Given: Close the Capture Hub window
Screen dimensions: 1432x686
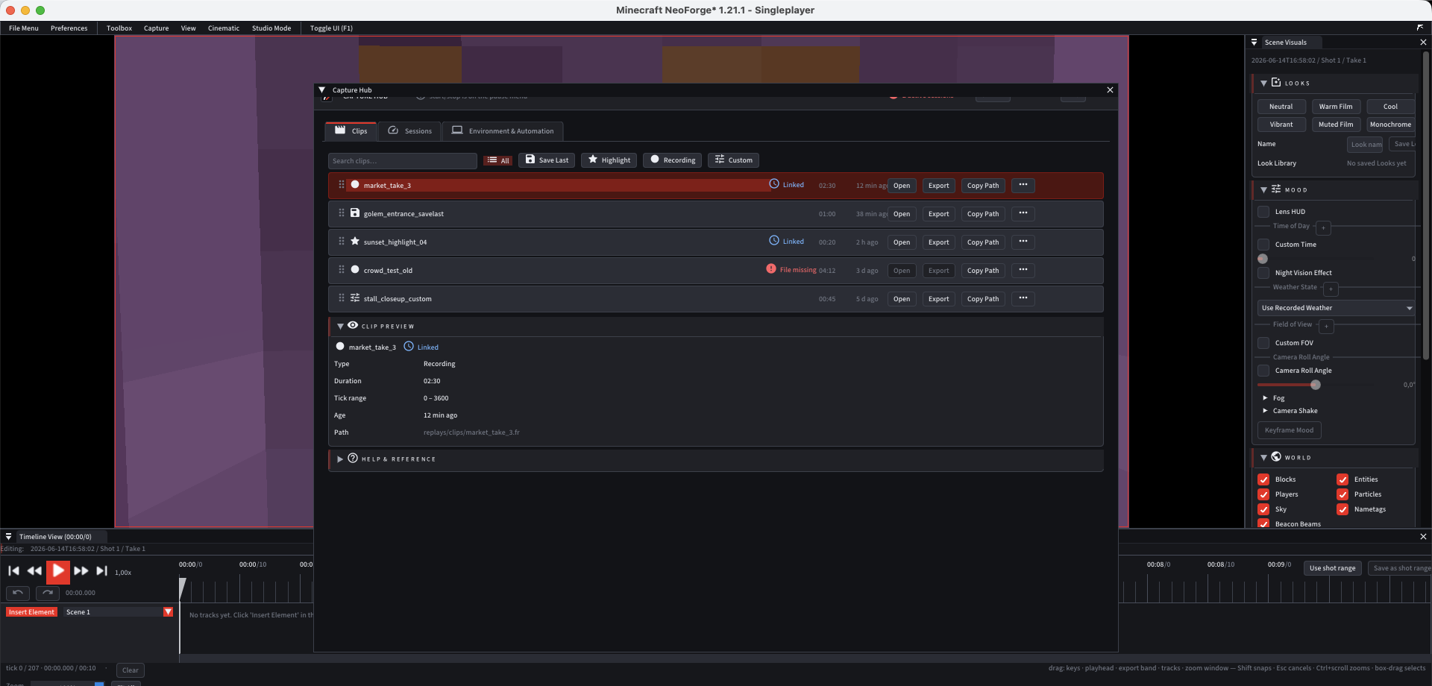Looking at the screenshot, I should (1110, 89).
